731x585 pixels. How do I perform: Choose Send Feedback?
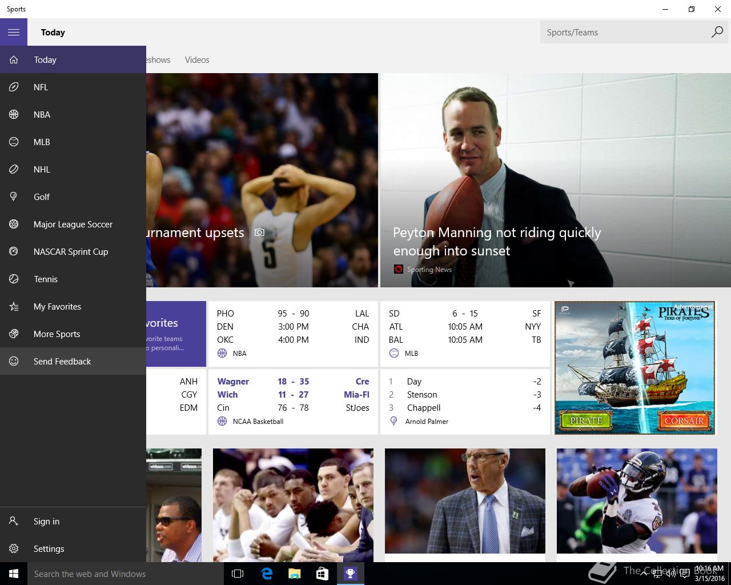coord(73,361)
